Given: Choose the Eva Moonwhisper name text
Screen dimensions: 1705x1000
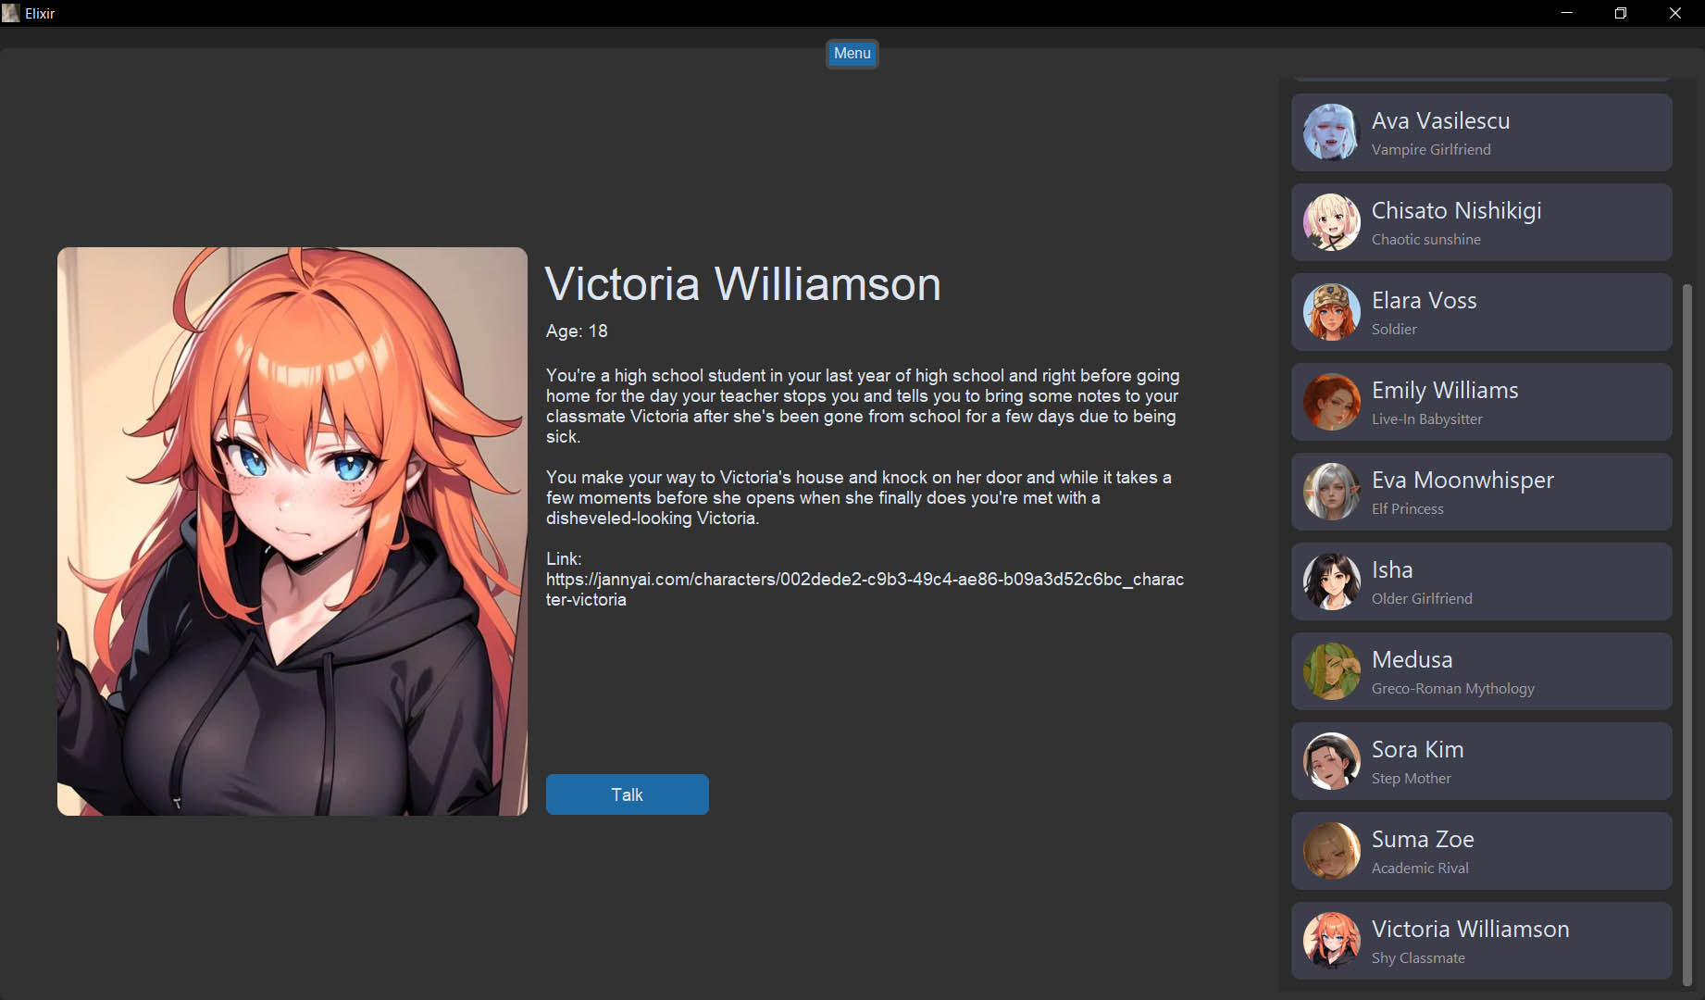Looking at the screenshot, I should click(x=1462, y=481).
